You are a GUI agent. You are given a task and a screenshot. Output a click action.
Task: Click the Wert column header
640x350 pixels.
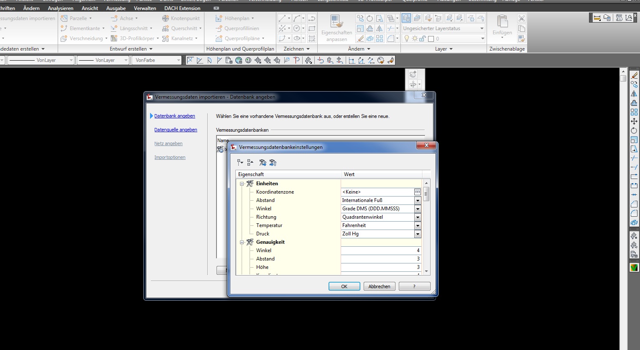click(382, 174)
